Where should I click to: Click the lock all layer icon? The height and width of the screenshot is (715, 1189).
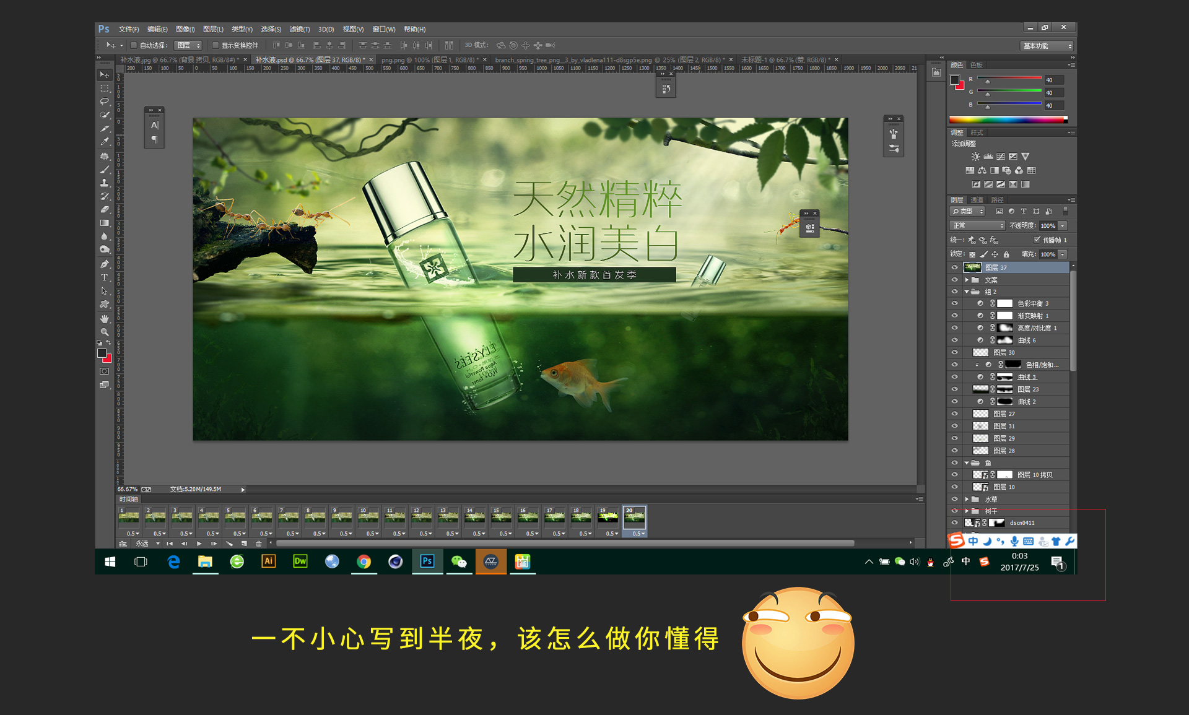(1006, 254)
